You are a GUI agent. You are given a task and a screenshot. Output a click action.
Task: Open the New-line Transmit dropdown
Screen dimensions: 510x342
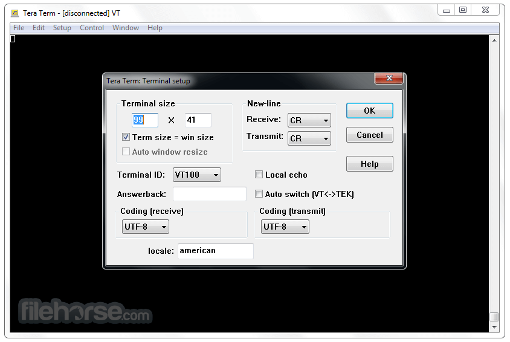click(309, 138)
